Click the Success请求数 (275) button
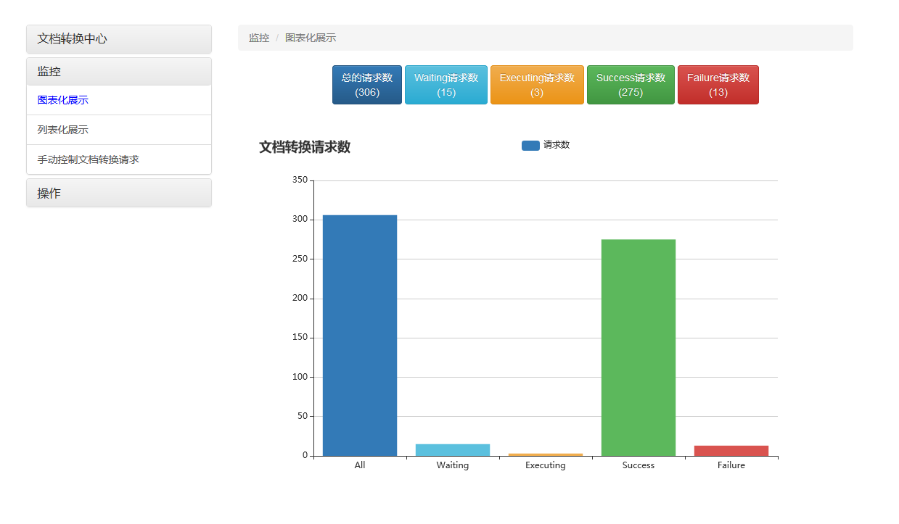The height and width of the screenshot is (524, 899). [x=631, y=85]
